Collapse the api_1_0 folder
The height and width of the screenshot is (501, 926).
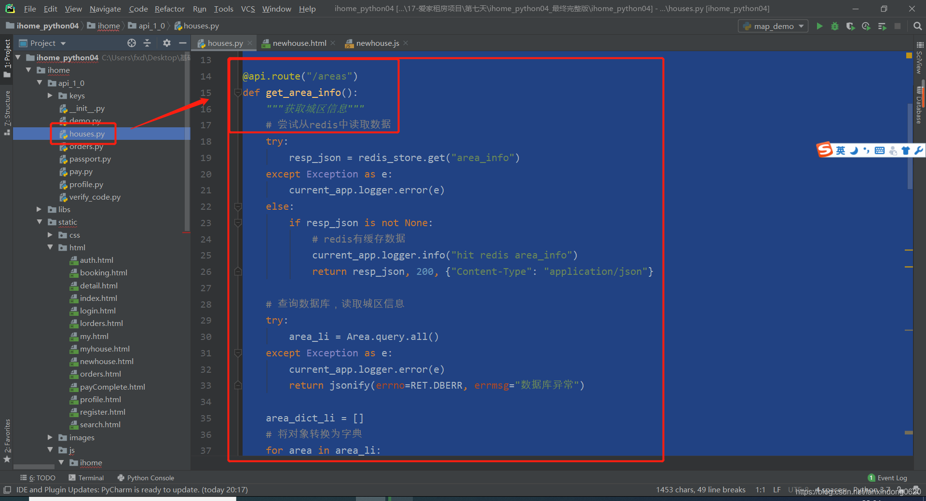[x=40, y=83]
